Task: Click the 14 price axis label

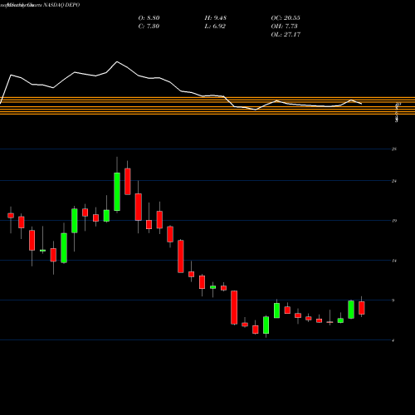Action: (394, 261)
